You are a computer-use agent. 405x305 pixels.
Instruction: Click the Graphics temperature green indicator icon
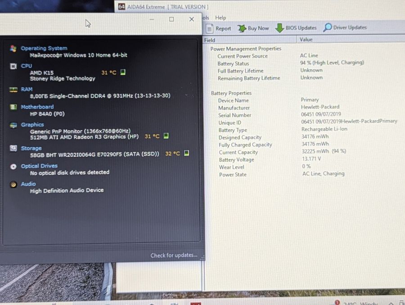166,136
